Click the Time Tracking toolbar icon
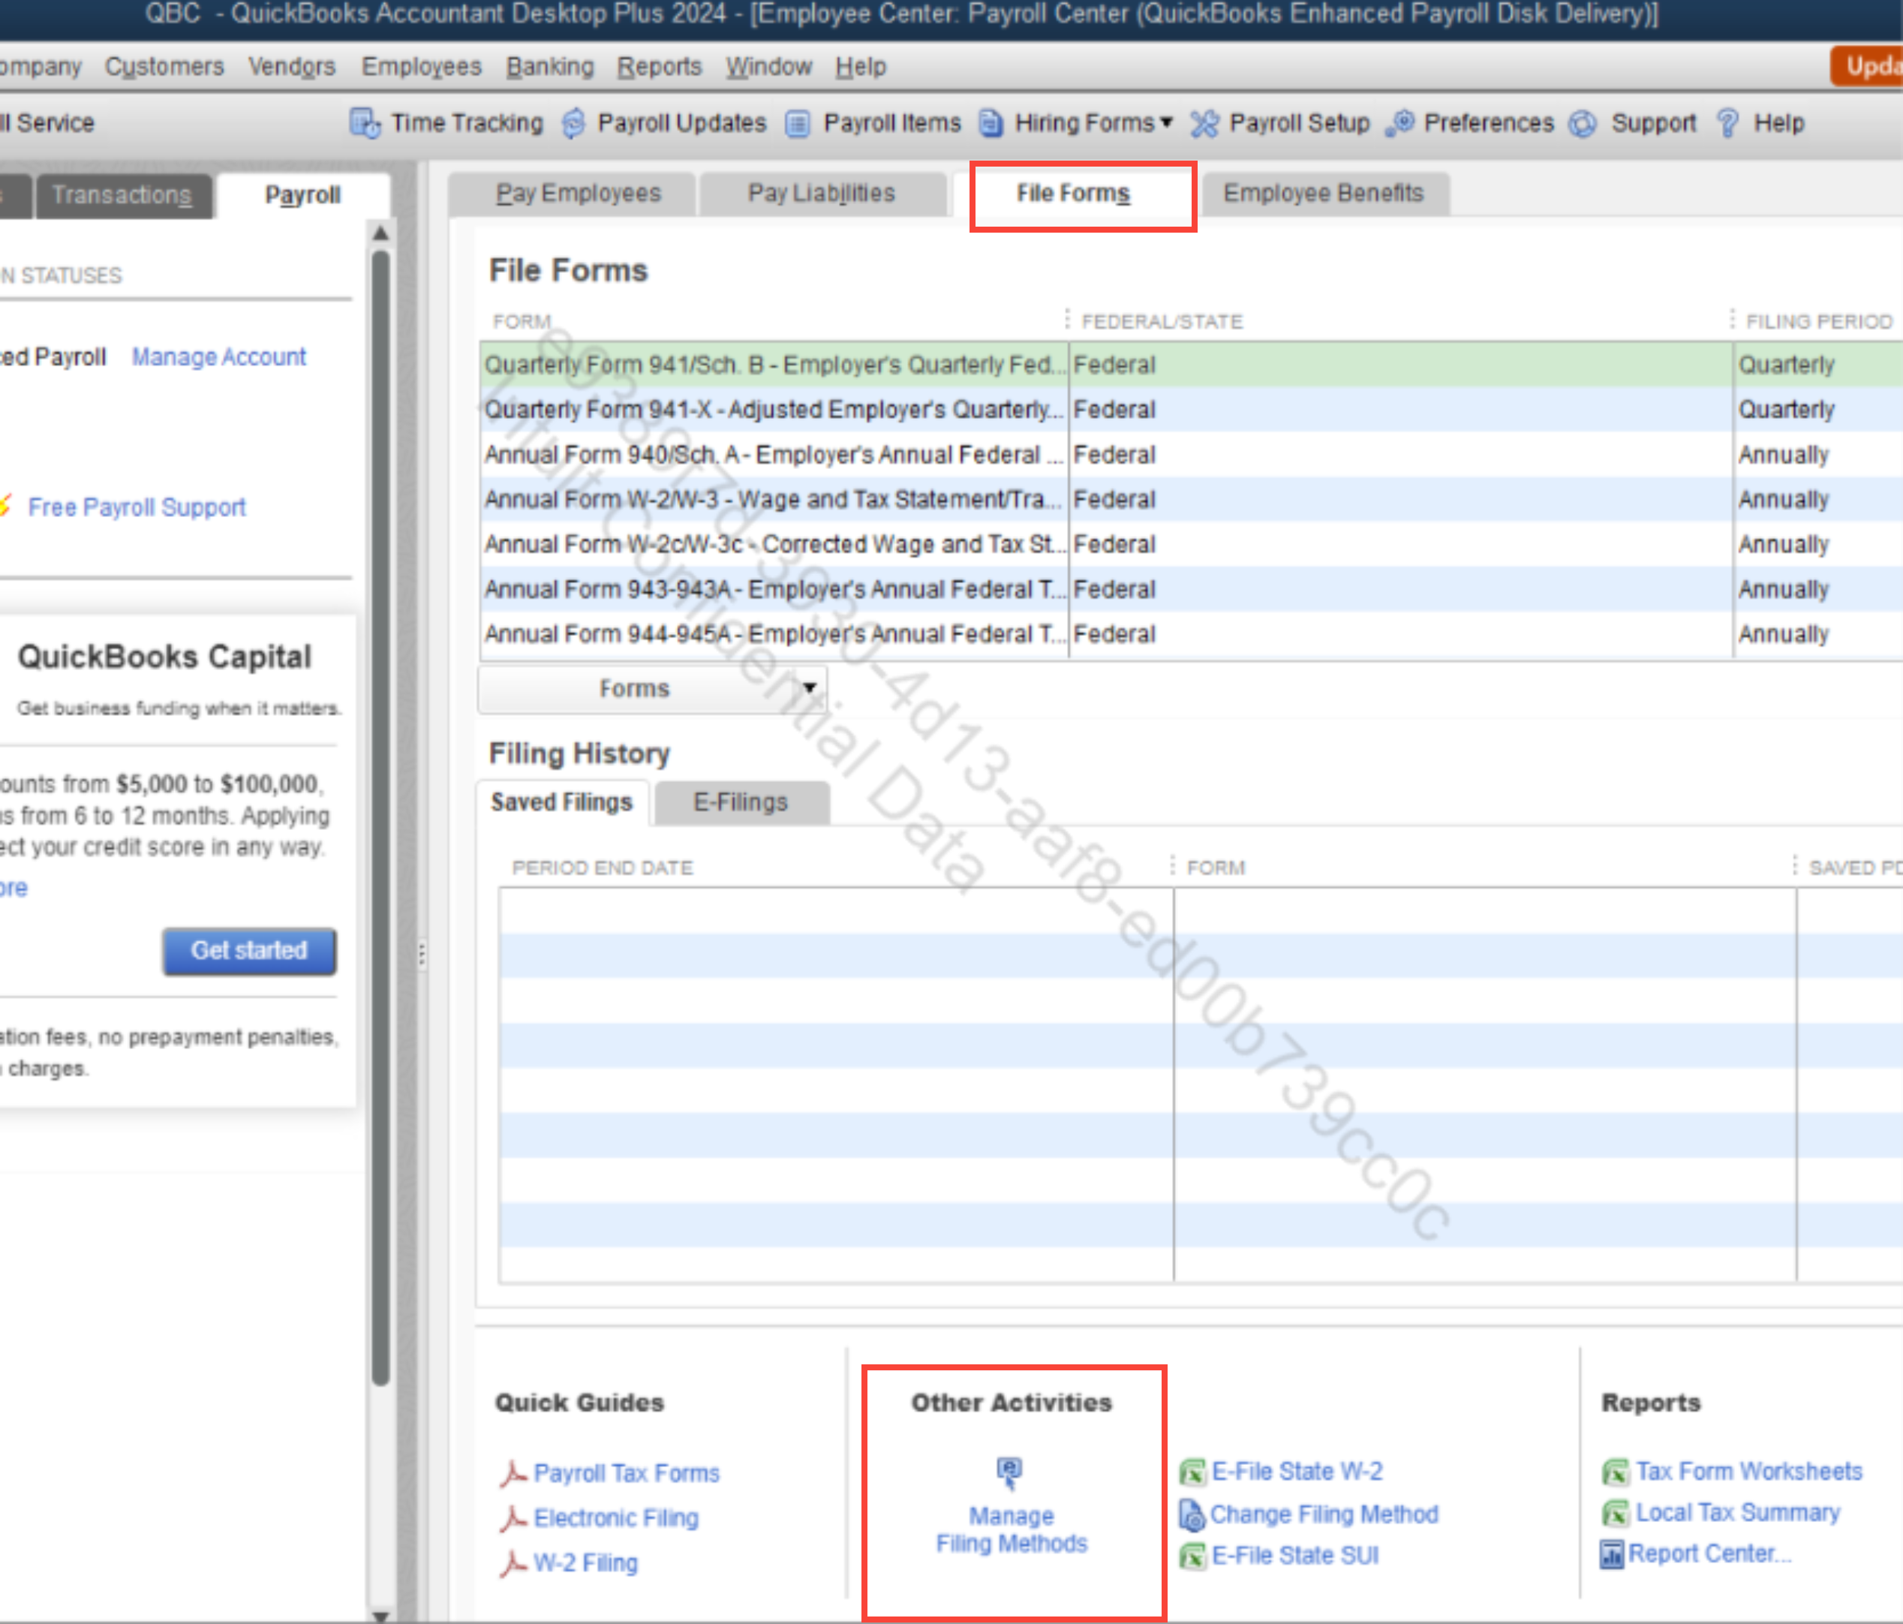The width and height of the screenshot is (1903, 1624). tap(365, 123)
